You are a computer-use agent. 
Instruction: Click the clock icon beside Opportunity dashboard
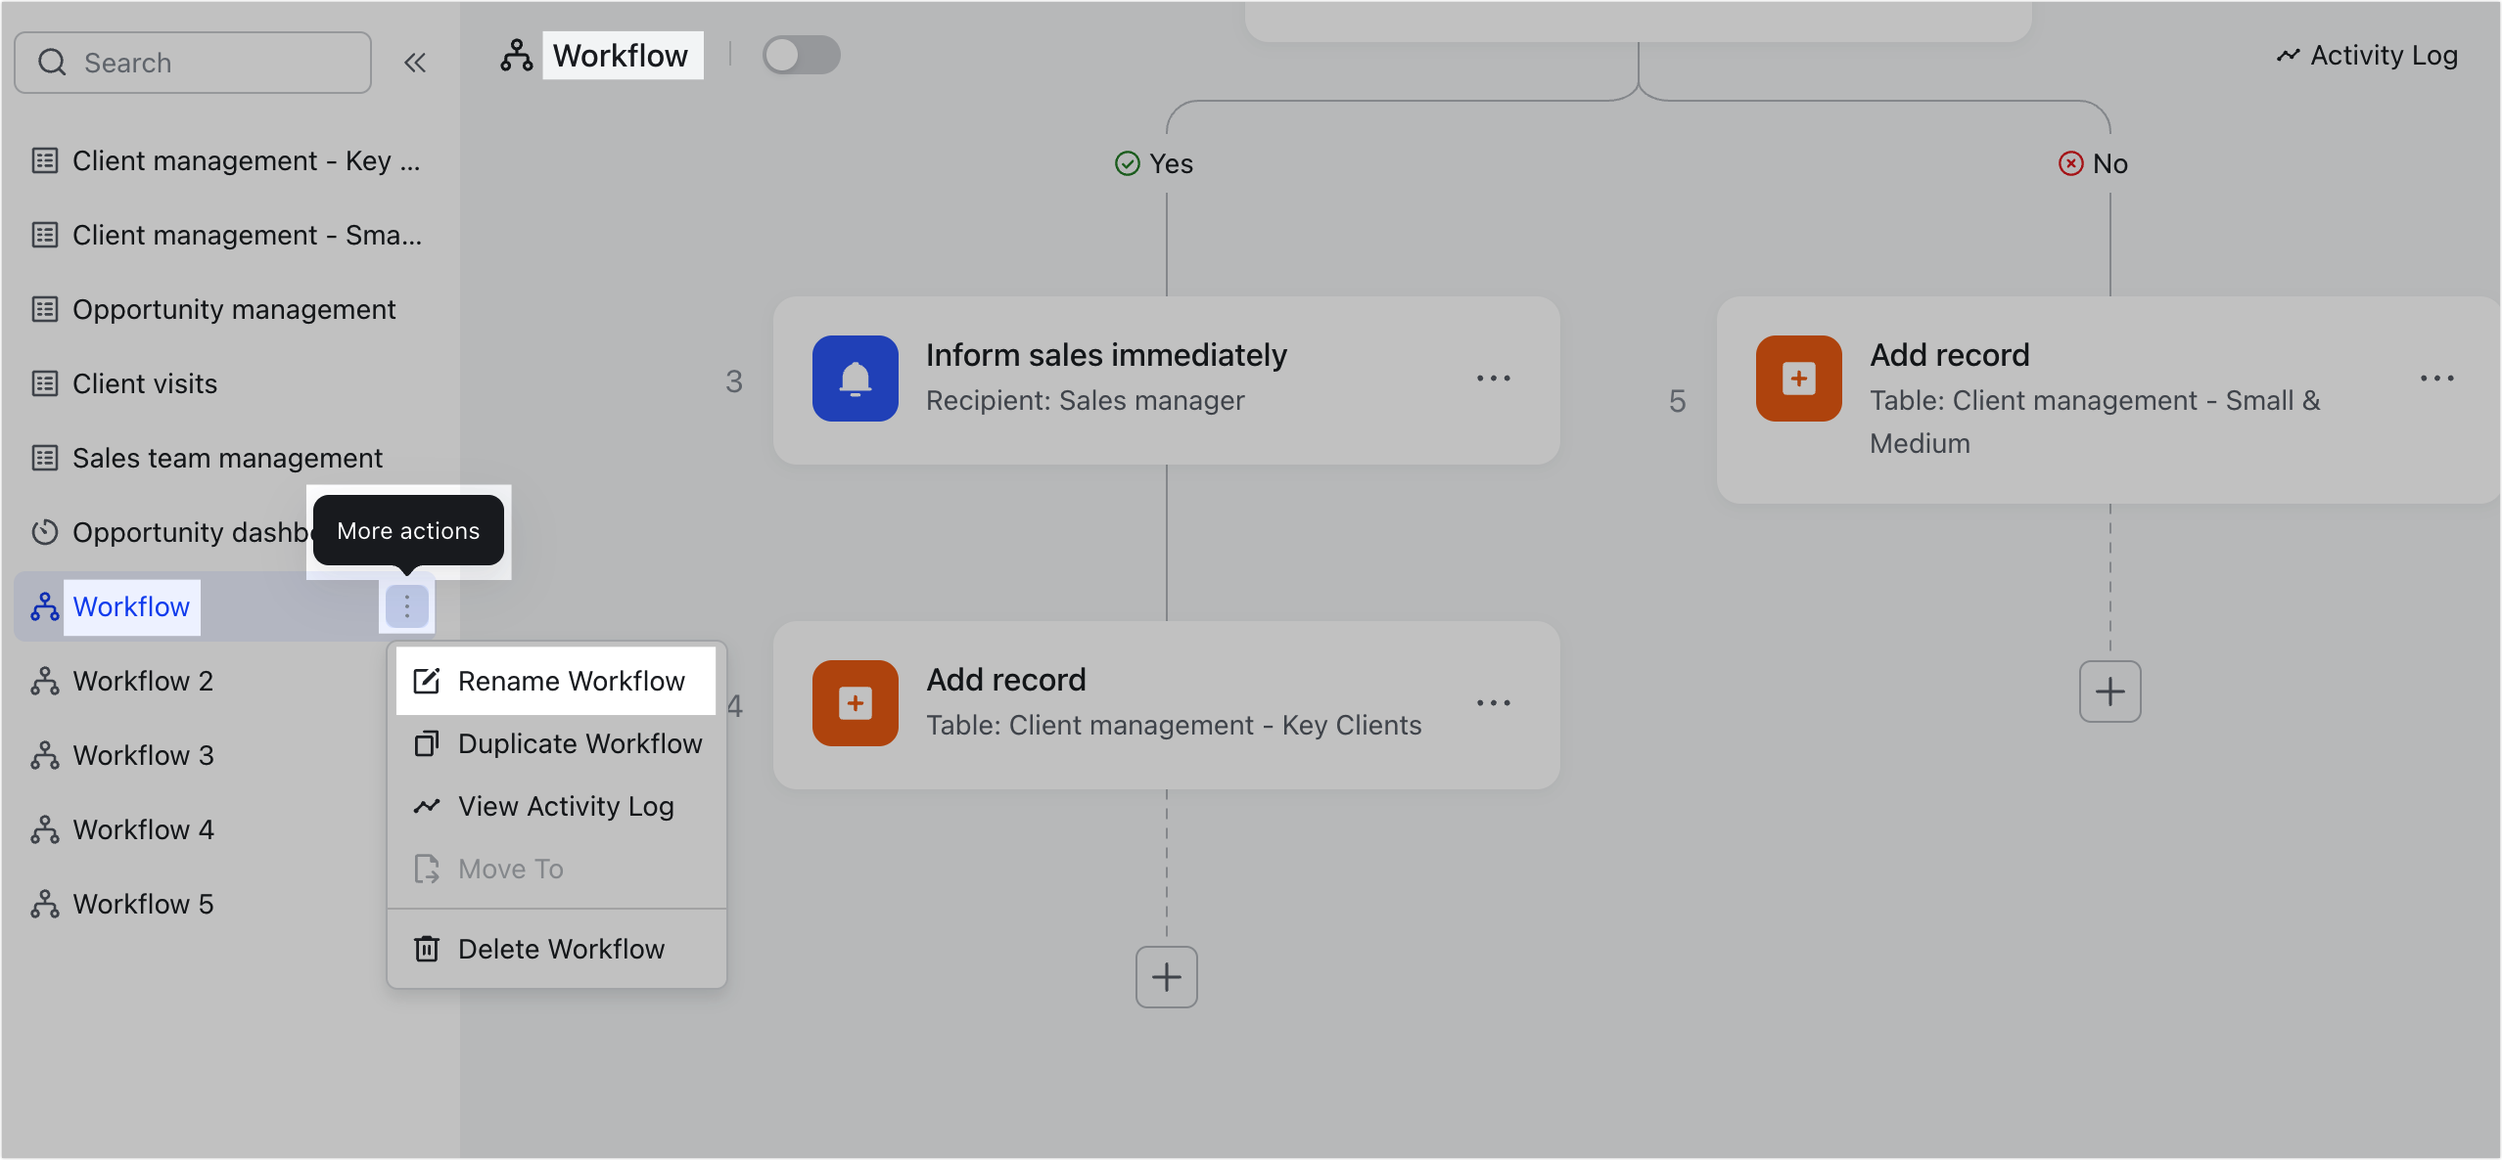pos(45,532)
